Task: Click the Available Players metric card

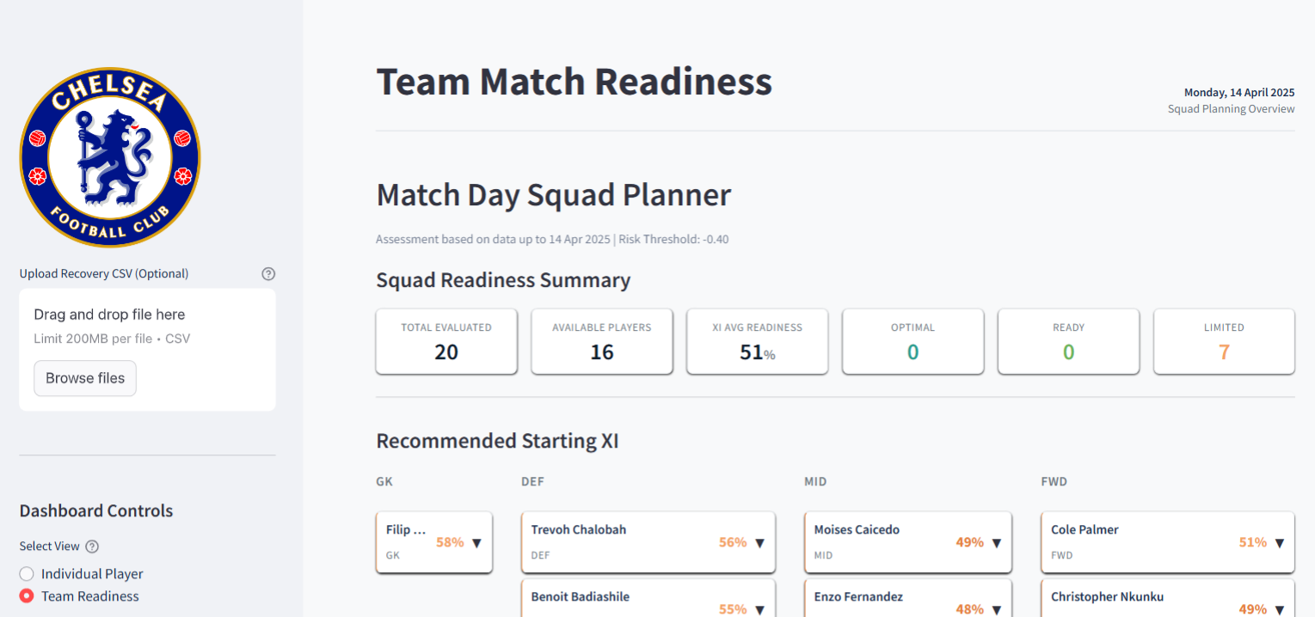Action: (x=602, y=341)
